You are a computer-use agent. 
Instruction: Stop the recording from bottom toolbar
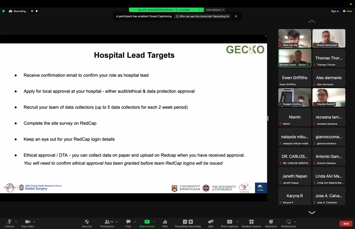tap(191, 222)
